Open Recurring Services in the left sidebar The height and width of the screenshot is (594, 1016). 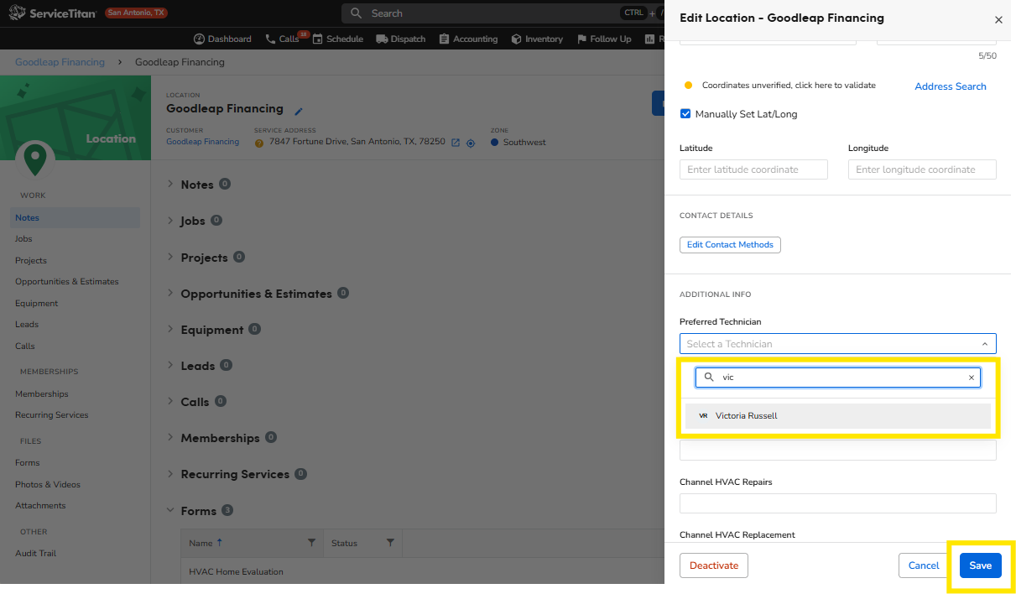point(51,415)
